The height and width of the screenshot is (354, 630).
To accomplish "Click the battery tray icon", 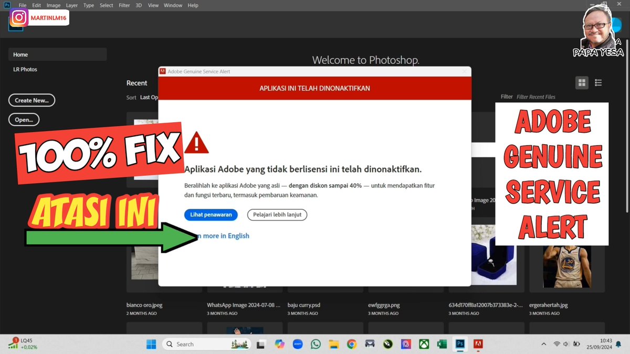I will [x=577, y=344].
